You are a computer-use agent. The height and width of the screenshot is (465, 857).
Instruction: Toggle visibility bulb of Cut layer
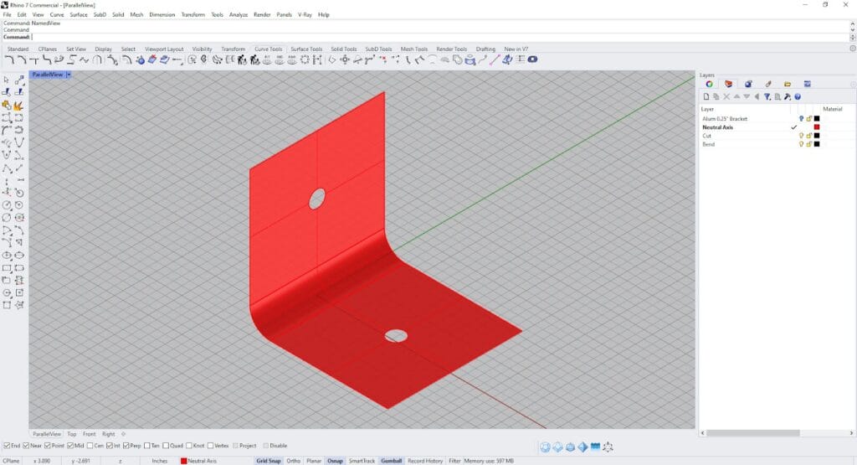tap(801, 136)
